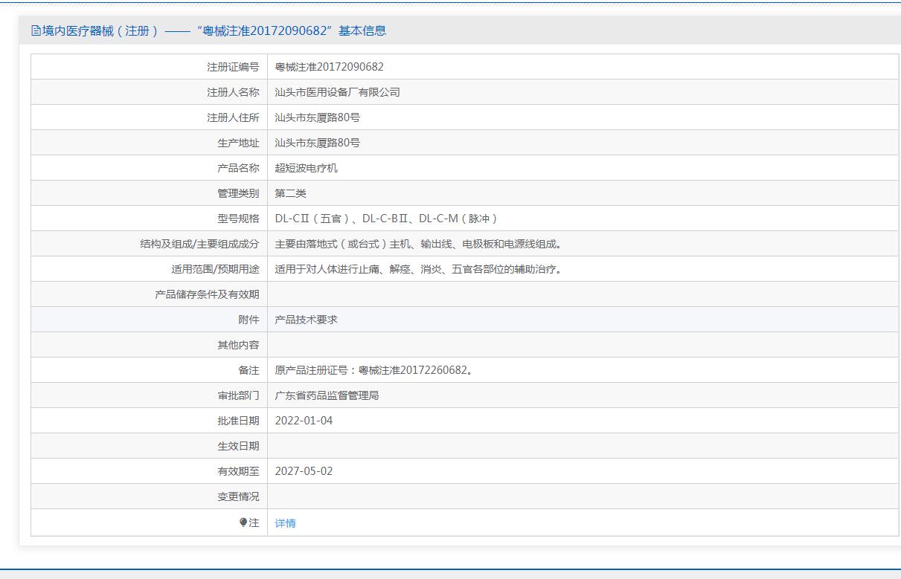Viewport: 901px width, 579px height.
Task: Click the 生产地址 address value
Action: point(317,143)
